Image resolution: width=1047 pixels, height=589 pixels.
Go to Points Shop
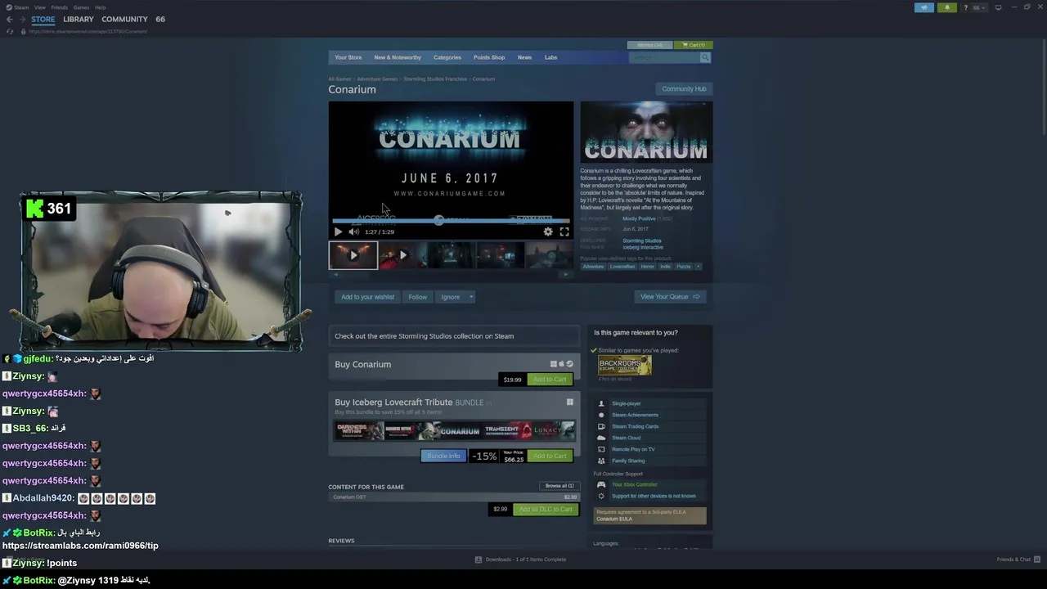pos(489,57)
